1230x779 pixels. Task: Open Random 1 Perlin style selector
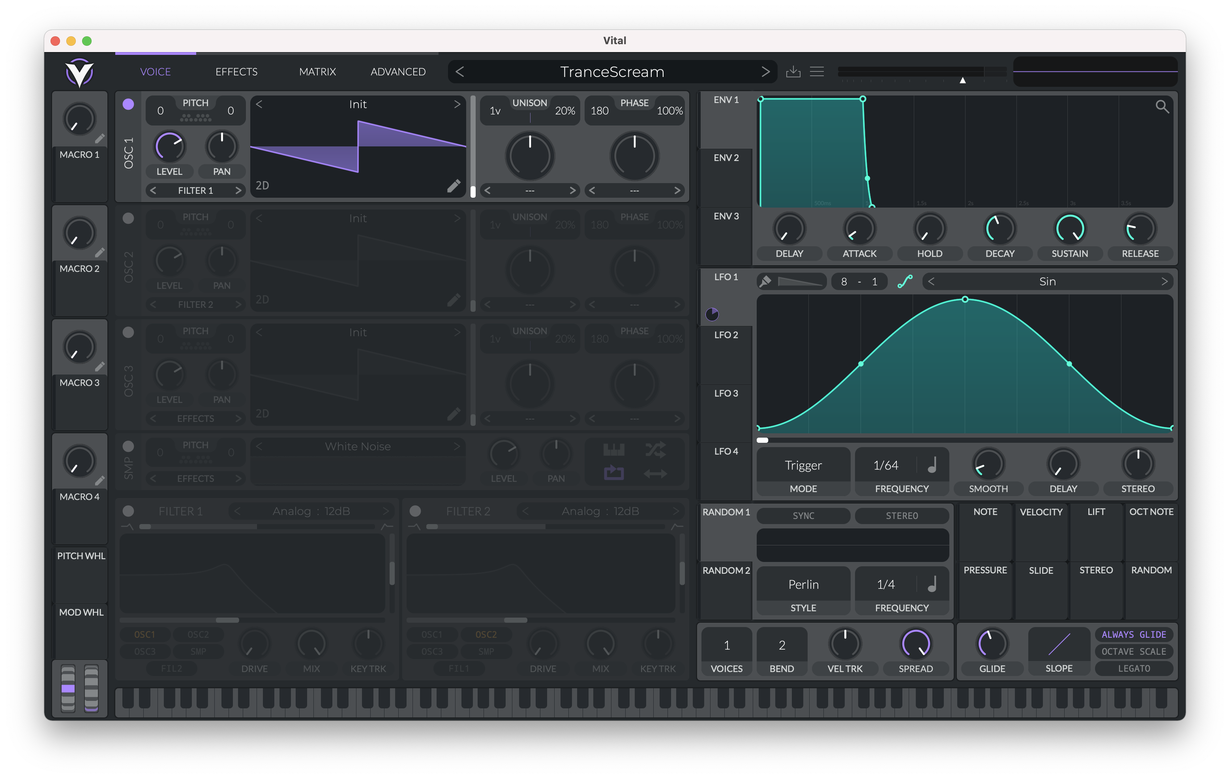point(803,584)
